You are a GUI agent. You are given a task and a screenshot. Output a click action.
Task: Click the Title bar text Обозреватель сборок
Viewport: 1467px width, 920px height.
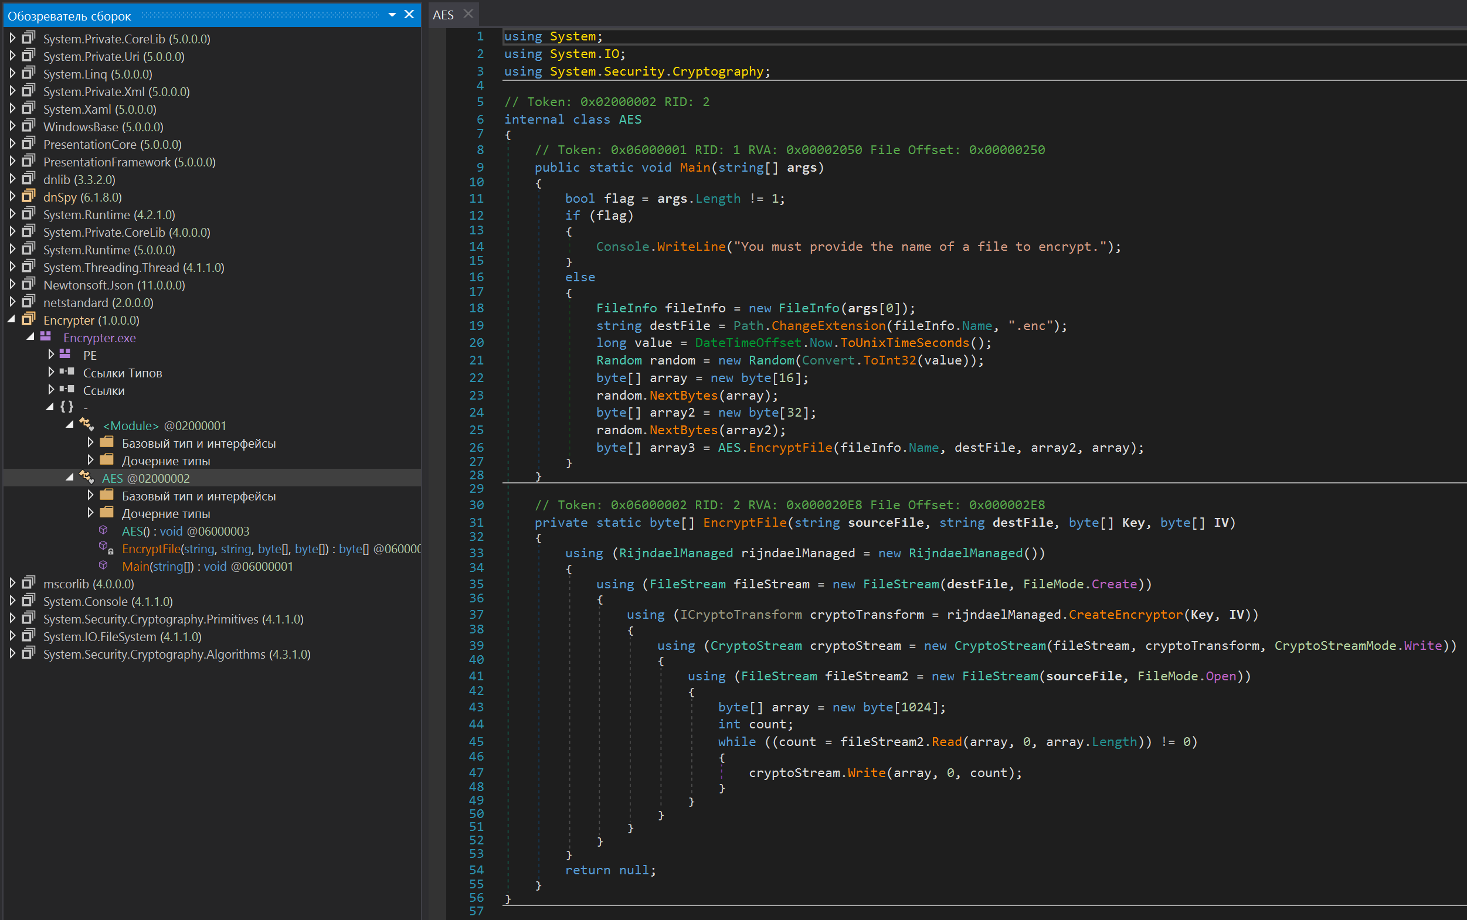click(69, 15)
